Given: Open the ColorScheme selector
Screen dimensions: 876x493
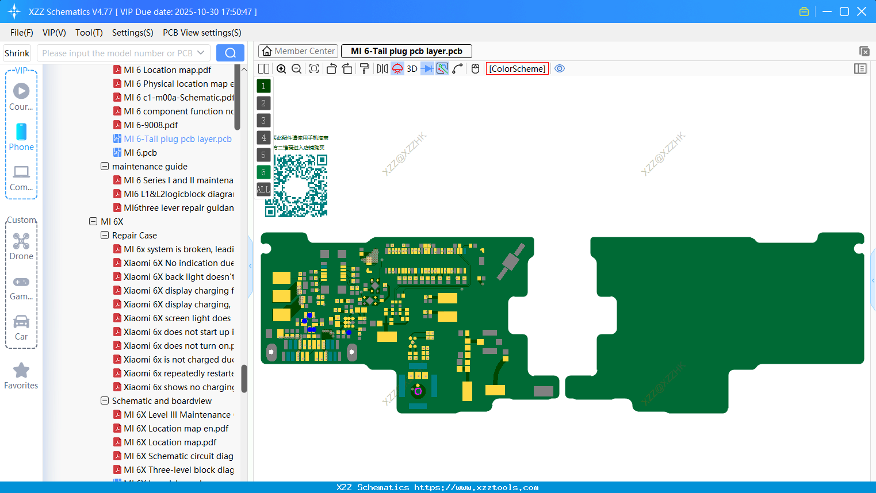Looking at the screenshot, I should [517, 69].
